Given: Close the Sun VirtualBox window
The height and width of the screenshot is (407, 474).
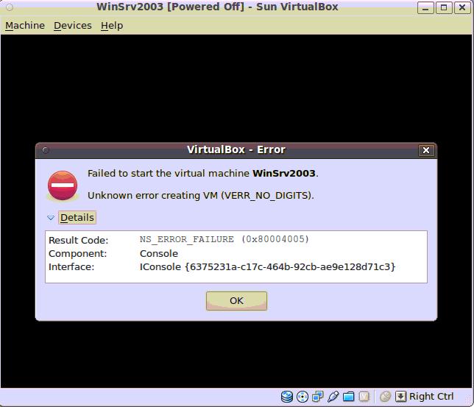Looking at the screenshot, I should click(x=462, y=7).
